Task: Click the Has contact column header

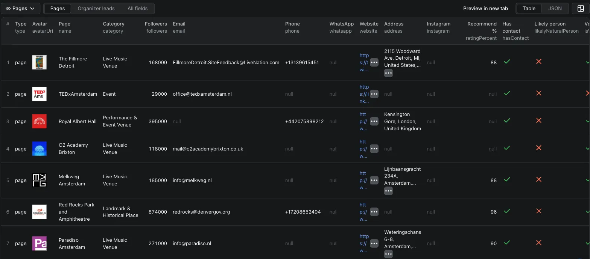Action: coord(515,31)
